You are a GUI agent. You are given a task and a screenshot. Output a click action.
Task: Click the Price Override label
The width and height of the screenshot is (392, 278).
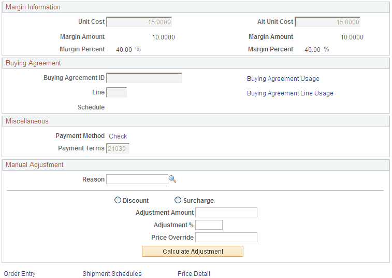(172, 238)
